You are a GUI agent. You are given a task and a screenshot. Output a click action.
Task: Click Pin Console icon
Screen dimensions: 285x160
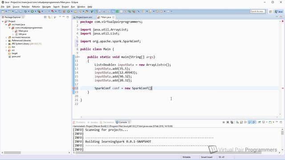pyautogui.click(x=259, y=122)
